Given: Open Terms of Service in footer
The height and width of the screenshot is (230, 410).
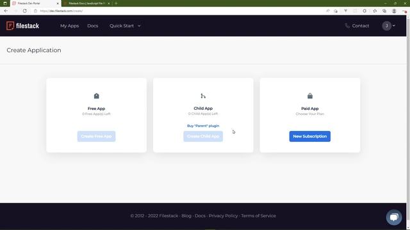Looking at the screenshot, I should pos(258,216).
